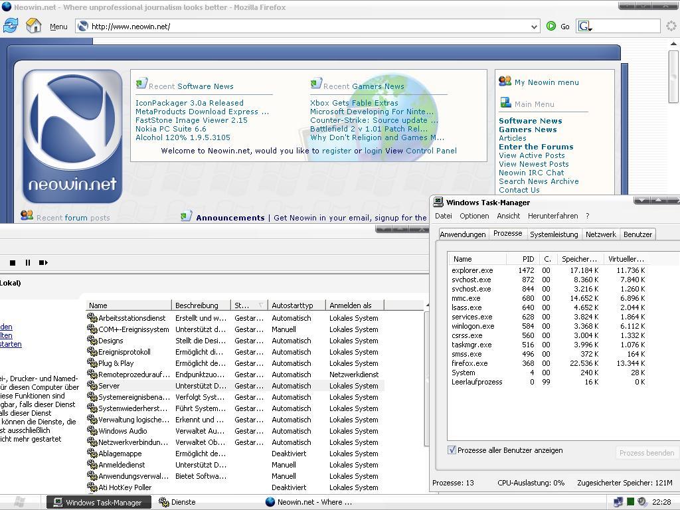Screen dimensions: 680x510
Task: Click the Firefox reload icon
Action: tap(11, 26)
